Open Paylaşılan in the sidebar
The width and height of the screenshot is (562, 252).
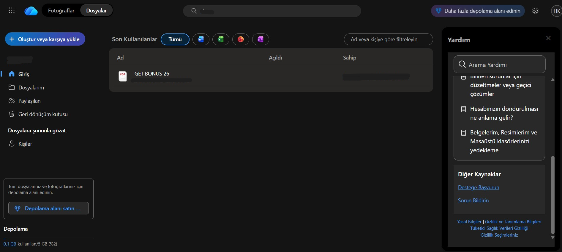click(x=29, y=101)
